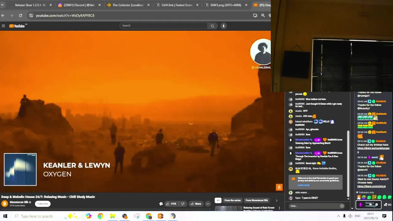Click the install app icon in address bar
The height and width of the screenshot is (221, 393).
tap(255, 15)
